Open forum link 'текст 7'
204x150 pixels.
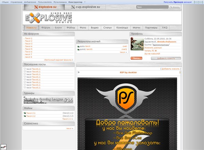28,55
